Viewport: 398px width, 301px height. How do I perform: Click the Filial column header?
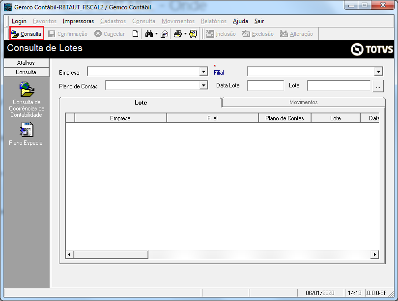pos(212,118)
